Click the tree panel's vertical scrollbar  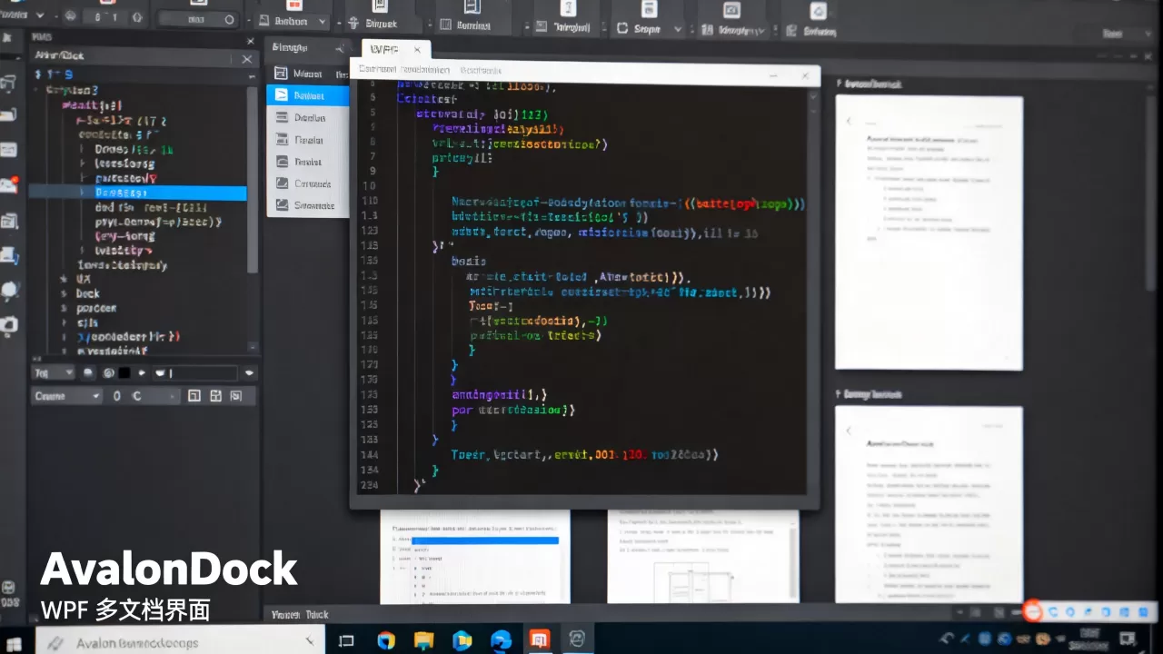253,180
